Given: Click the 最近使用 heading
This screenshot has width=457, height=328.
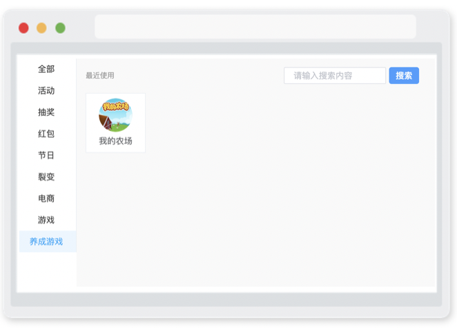Looking at the screenshot, I should pos(100,76).
